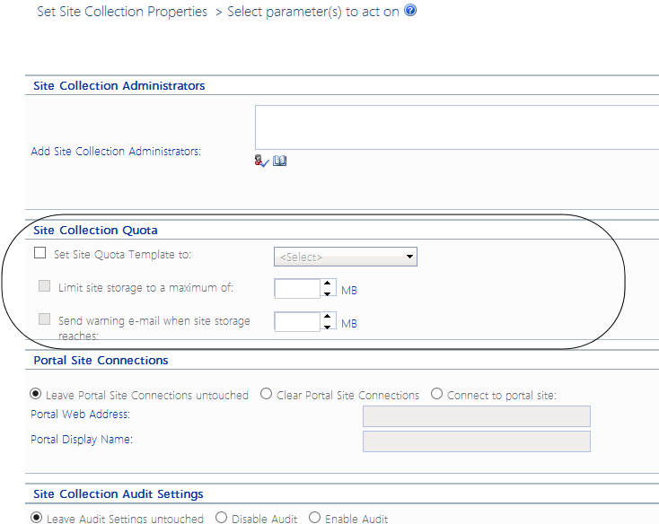The height and width of the screenshot is (524, 659).
Task: Choose the Disable Audit option
Action: (x=222, y=518)
